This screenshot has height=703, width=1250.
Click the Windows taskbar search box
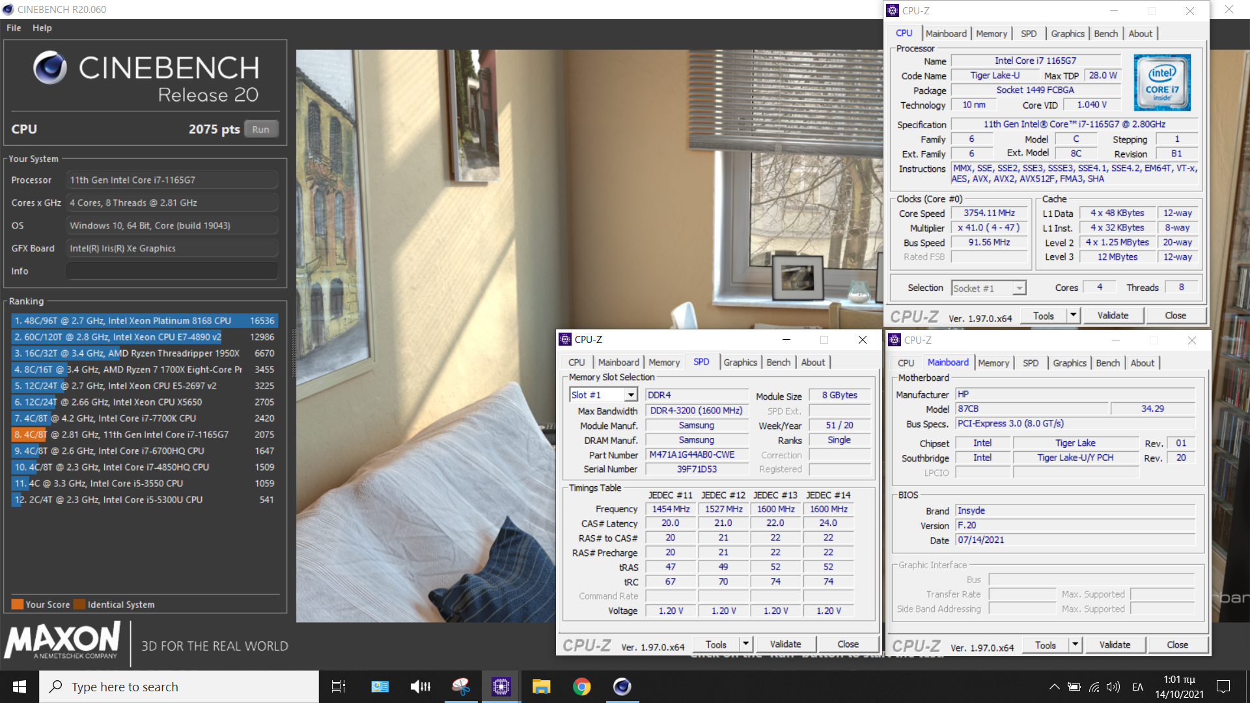(179, 687)
